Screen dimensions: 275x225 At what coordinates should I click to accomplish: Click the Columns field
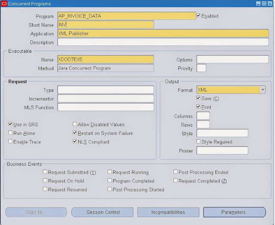pyautogui.click(x=203, y=116)
